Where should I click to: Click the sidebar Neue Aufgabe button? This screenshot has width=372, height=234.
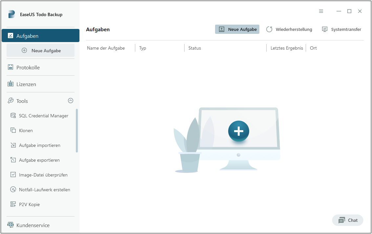click(x=41, y=50)
